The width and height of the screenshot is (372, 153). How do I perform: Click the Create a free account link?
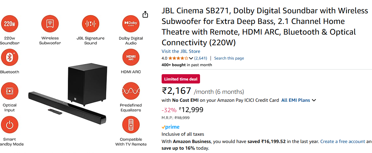tap(343, 141)
